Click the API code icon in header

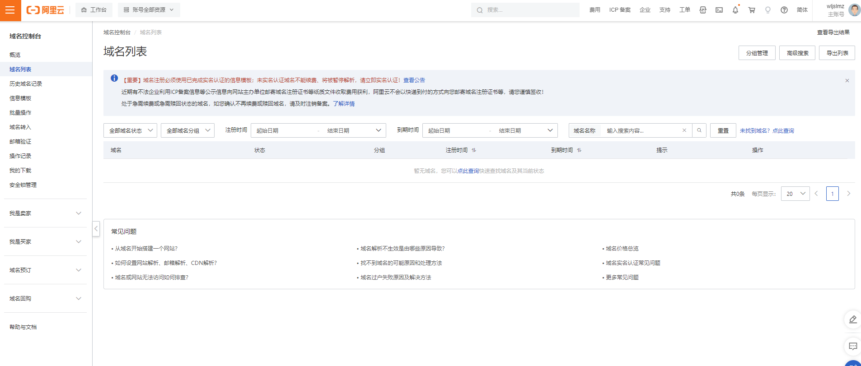(703, 10)
